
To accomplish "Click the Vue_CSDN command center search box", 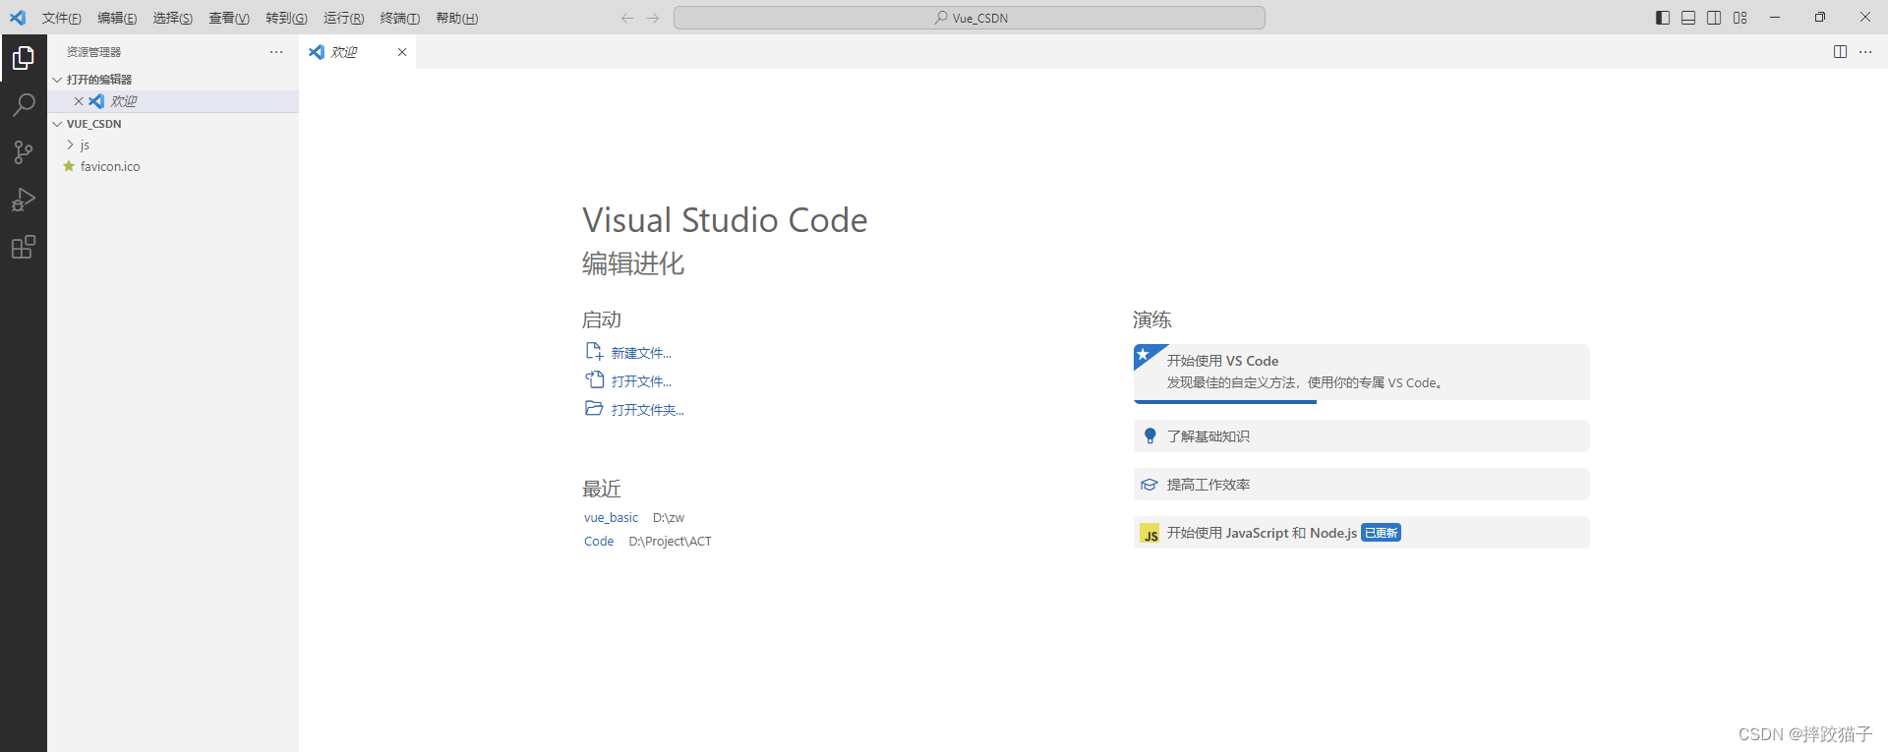I will point(969,18).
